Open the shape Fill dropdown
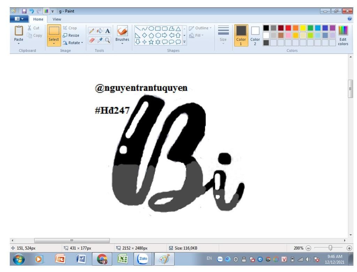This screenshot has height=272, width=357. coord(196,35)
